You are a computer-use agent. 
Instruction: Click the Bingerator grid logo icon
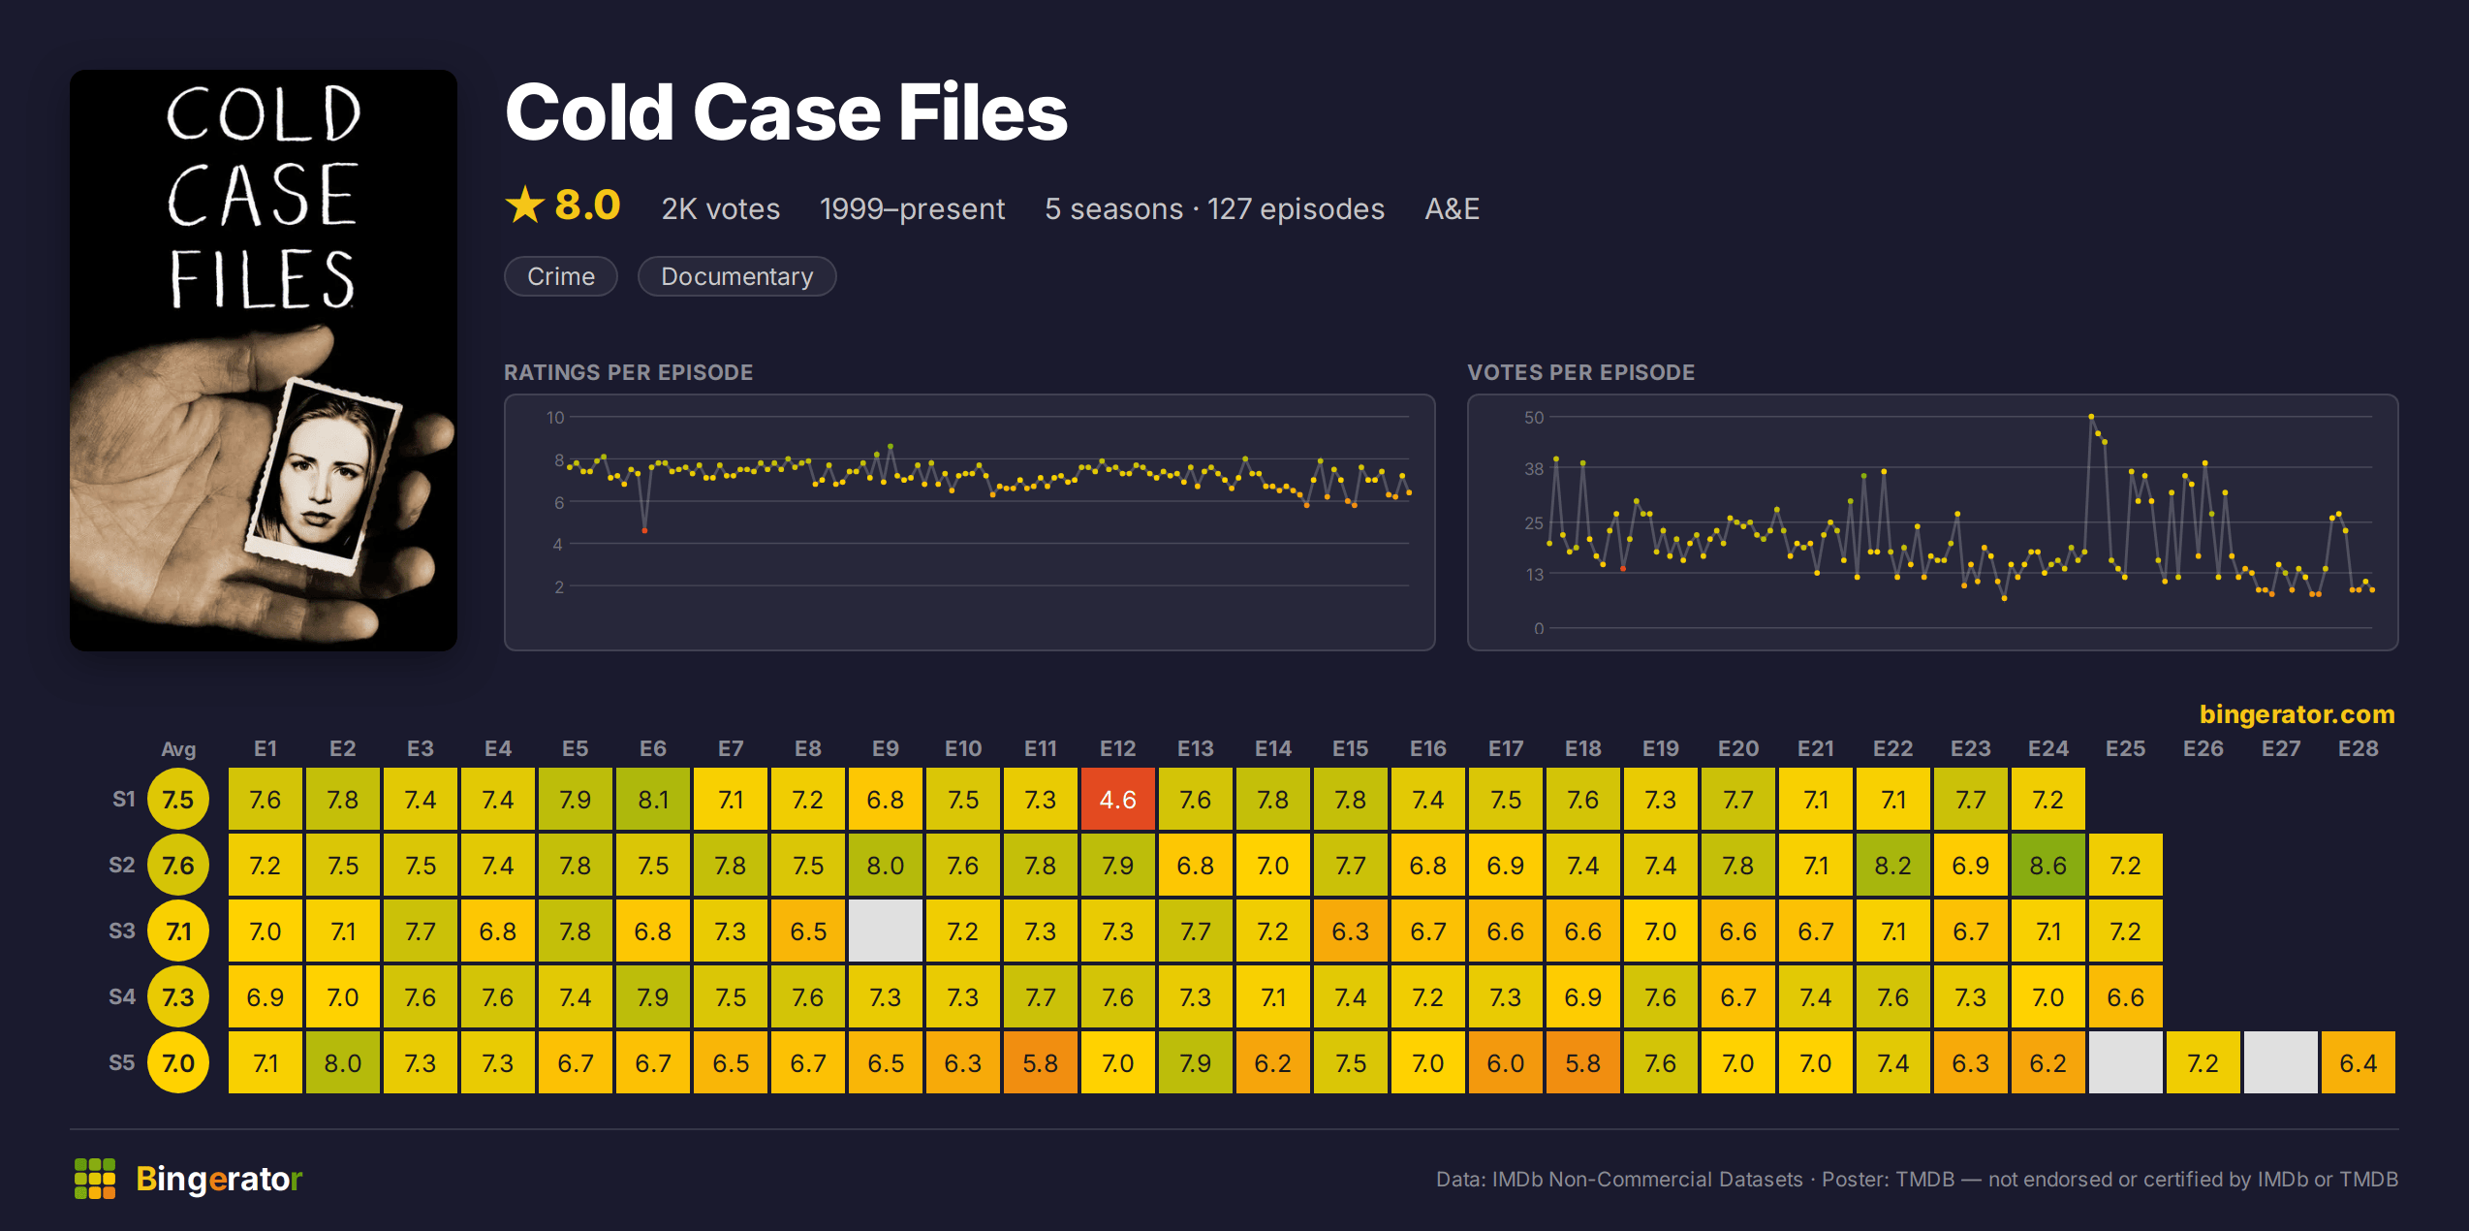click(95, 1179)
